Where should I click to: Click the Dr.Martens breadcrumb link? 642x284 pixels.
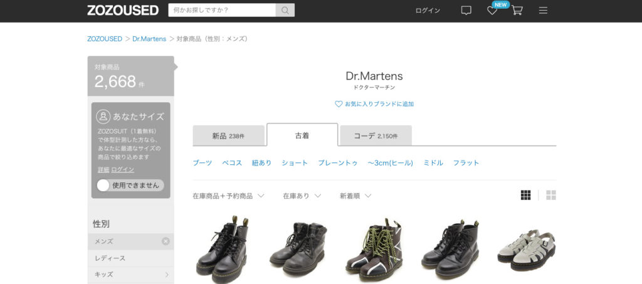[149, 39]
